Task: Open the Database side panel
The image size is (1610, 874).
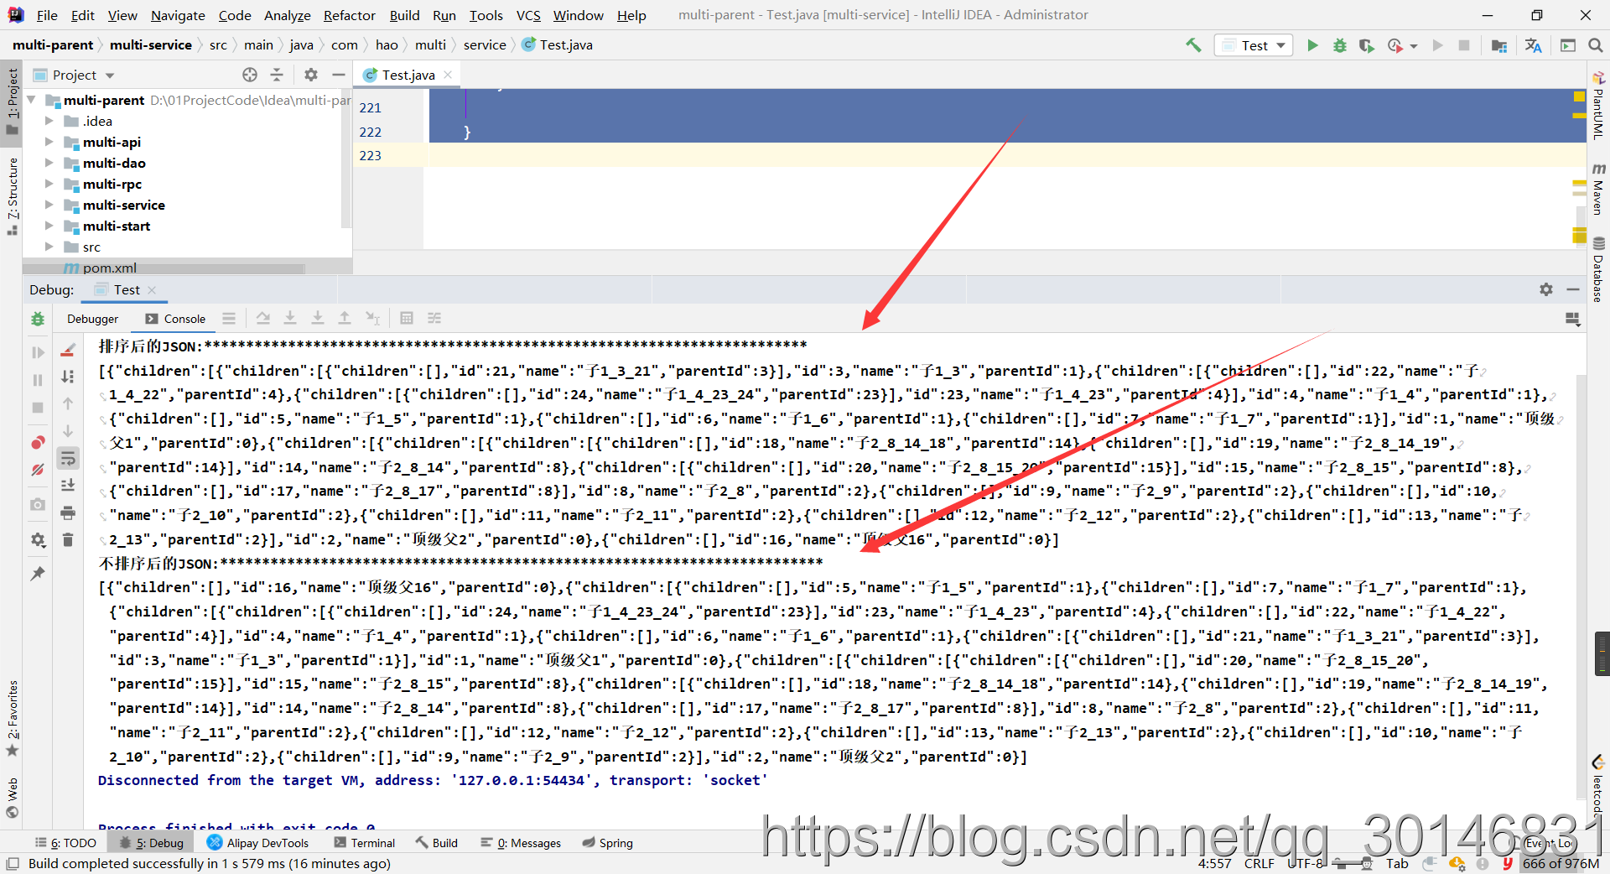Action: pyautogui.click(x=1598, y=269)
